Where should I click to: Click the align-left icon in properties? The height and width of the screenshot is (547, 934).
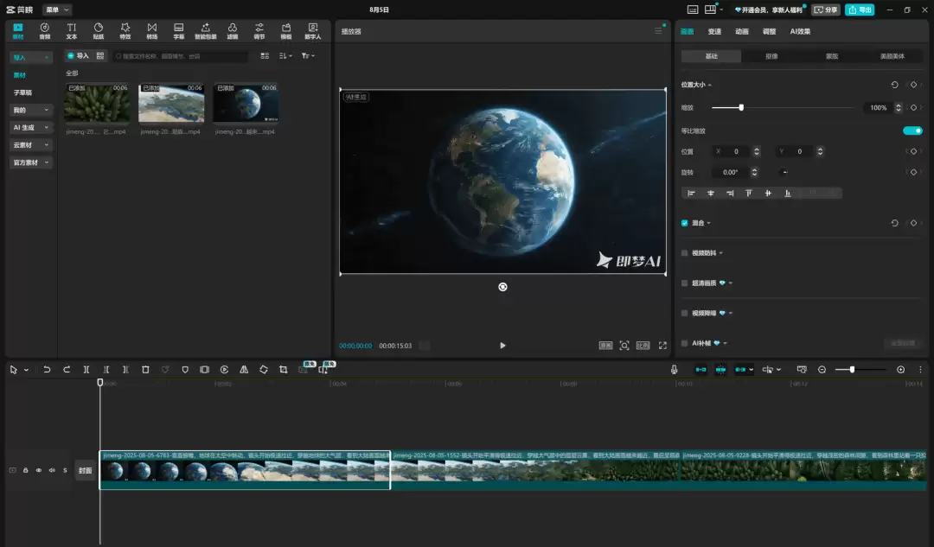(692, 194)
